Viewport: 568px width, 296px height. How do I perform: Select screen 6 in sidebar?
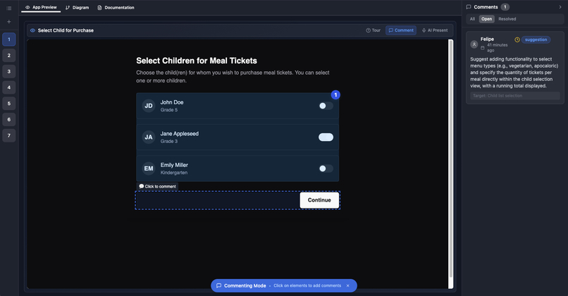[x=9, y=120]
